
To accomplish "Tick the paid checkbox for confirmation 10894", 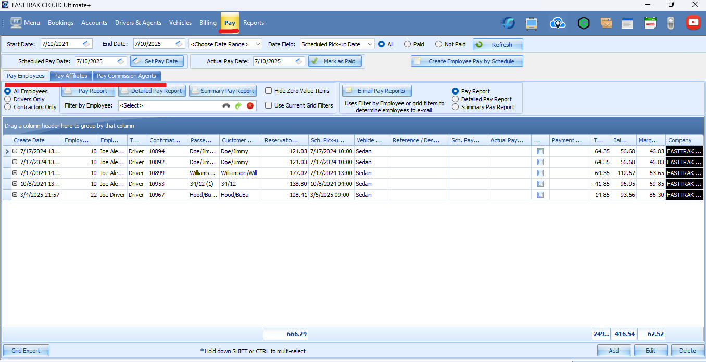I will pos(540,151).
